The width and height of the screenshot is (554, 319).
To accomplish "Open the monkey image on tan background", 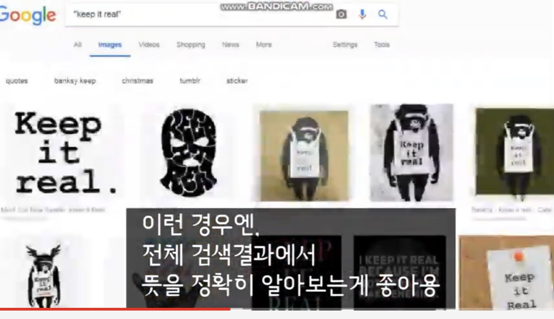I will [x=304, y=156].
